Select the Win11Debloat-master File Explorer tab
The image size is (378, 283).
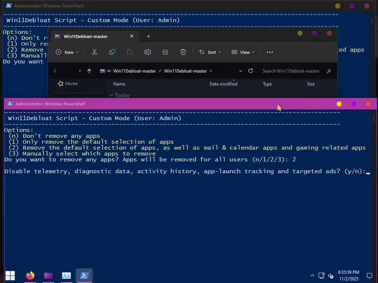tap(95, 36)
